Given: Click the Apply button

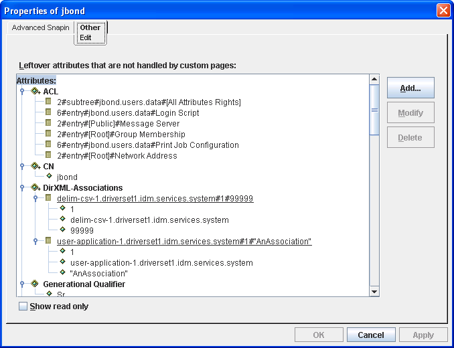Looking at the screenshot, I should (423, 335).
